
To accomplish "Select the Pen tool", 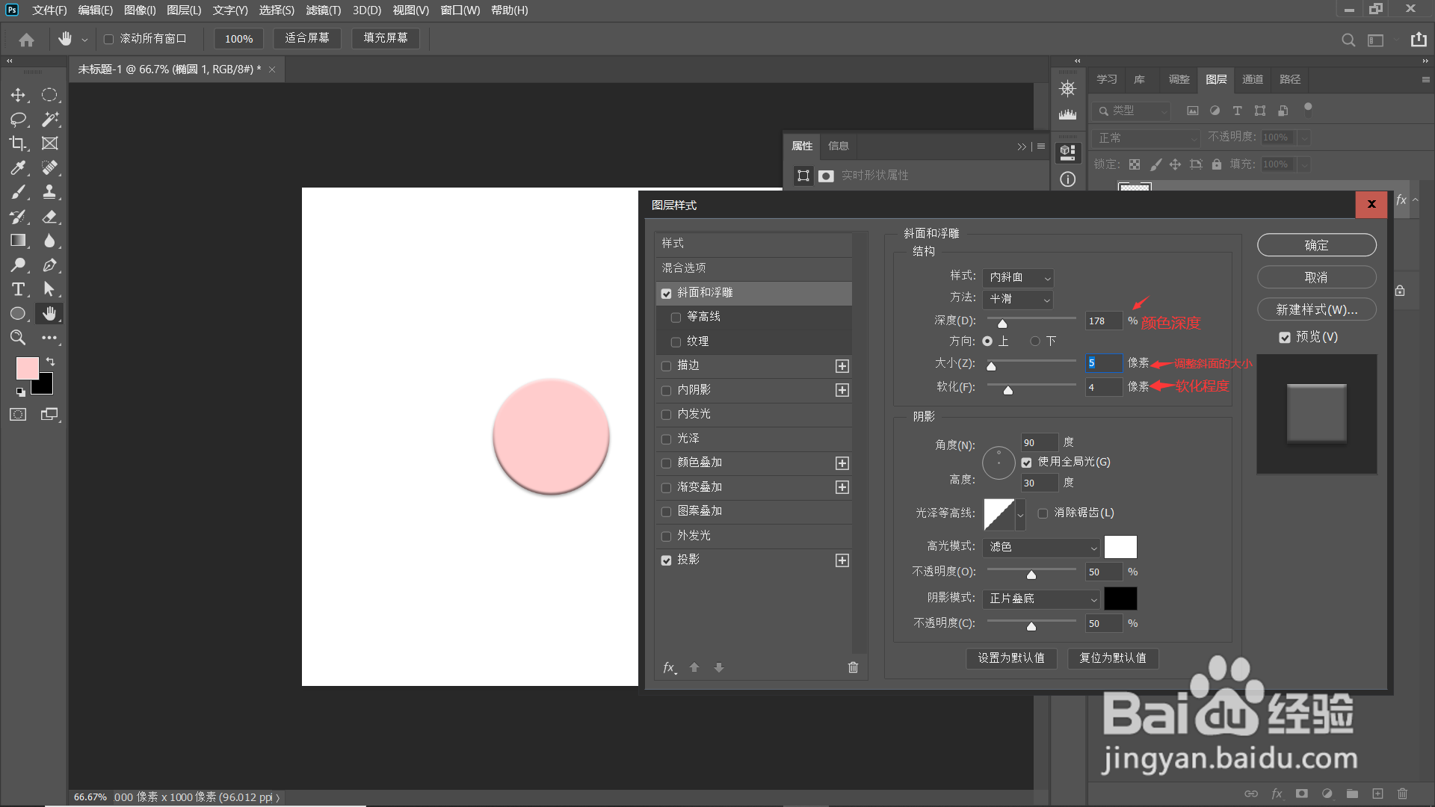I will 50,265.
